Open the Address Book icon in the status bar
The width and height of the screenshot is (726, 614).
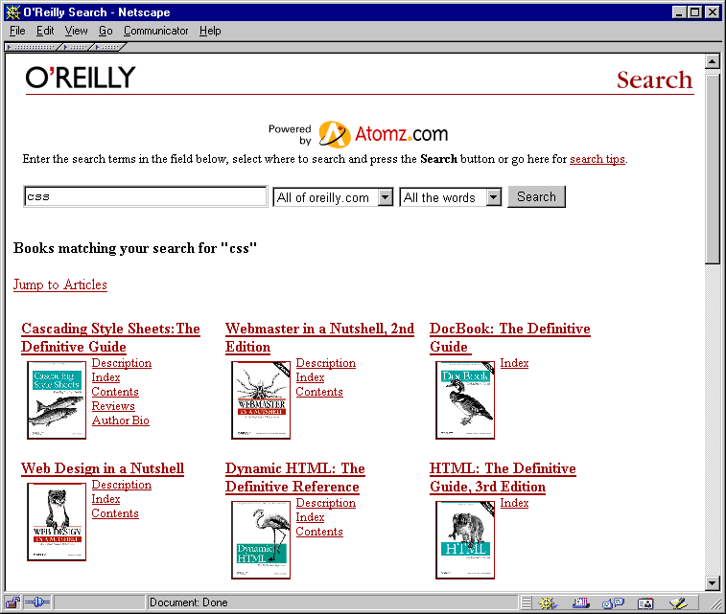click(645, 603)
